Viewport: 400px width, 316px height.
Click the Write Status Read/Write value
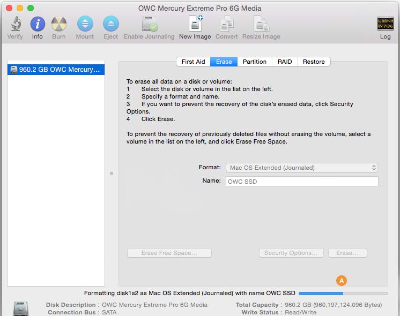click(x=300, y=312)
